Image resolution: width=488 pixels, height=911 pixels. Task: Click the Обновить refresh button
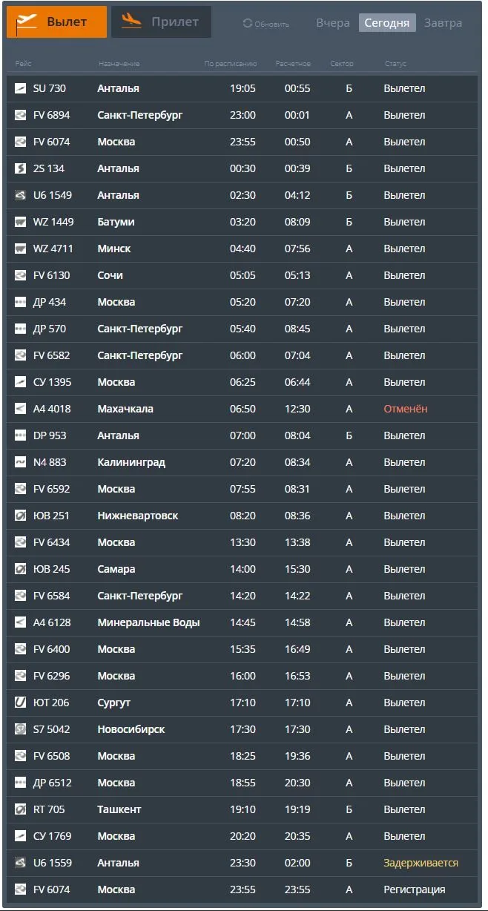(266, 24)
